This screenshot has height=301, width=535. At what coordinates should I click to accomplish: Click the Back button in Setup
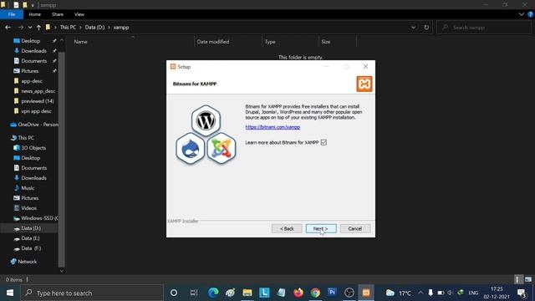pyautogui.click(x=287, y=228)
